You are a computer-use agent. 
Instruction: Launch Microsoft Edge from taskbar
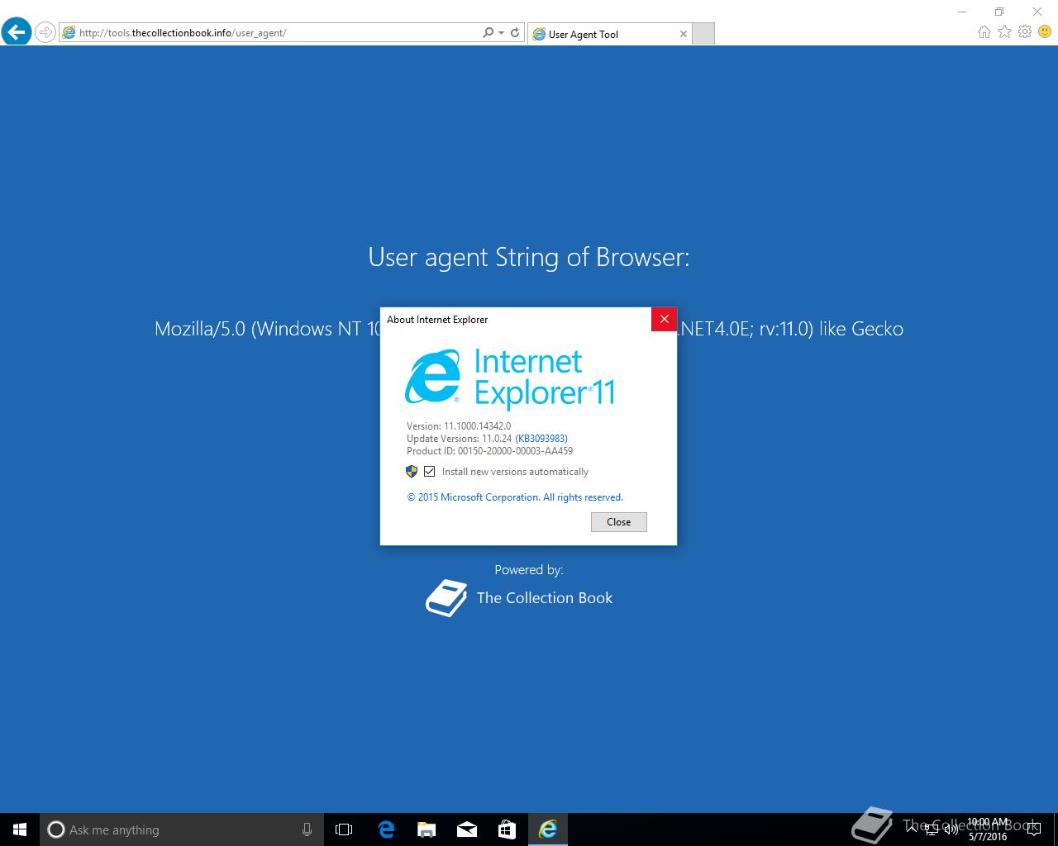click(386, 829)
